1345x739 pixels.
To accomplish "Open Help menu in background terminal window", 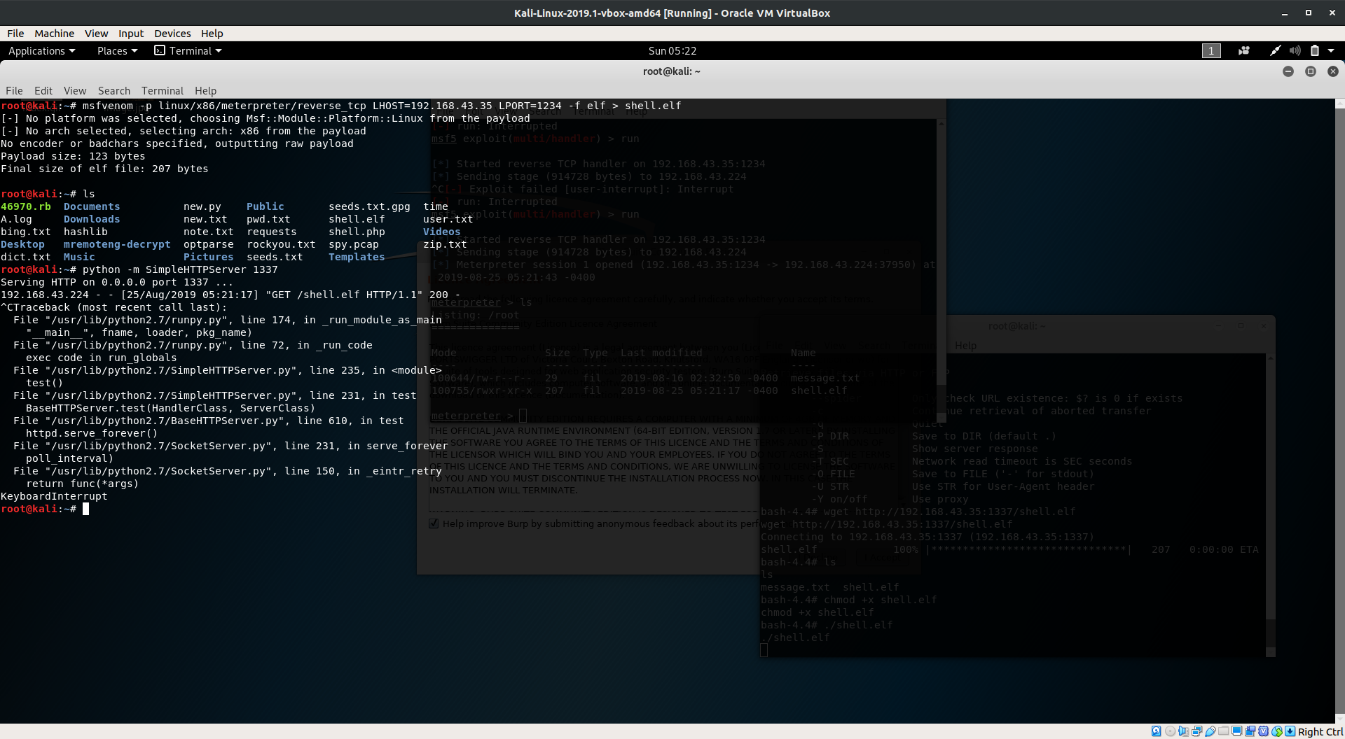I will tap(965, 346).
